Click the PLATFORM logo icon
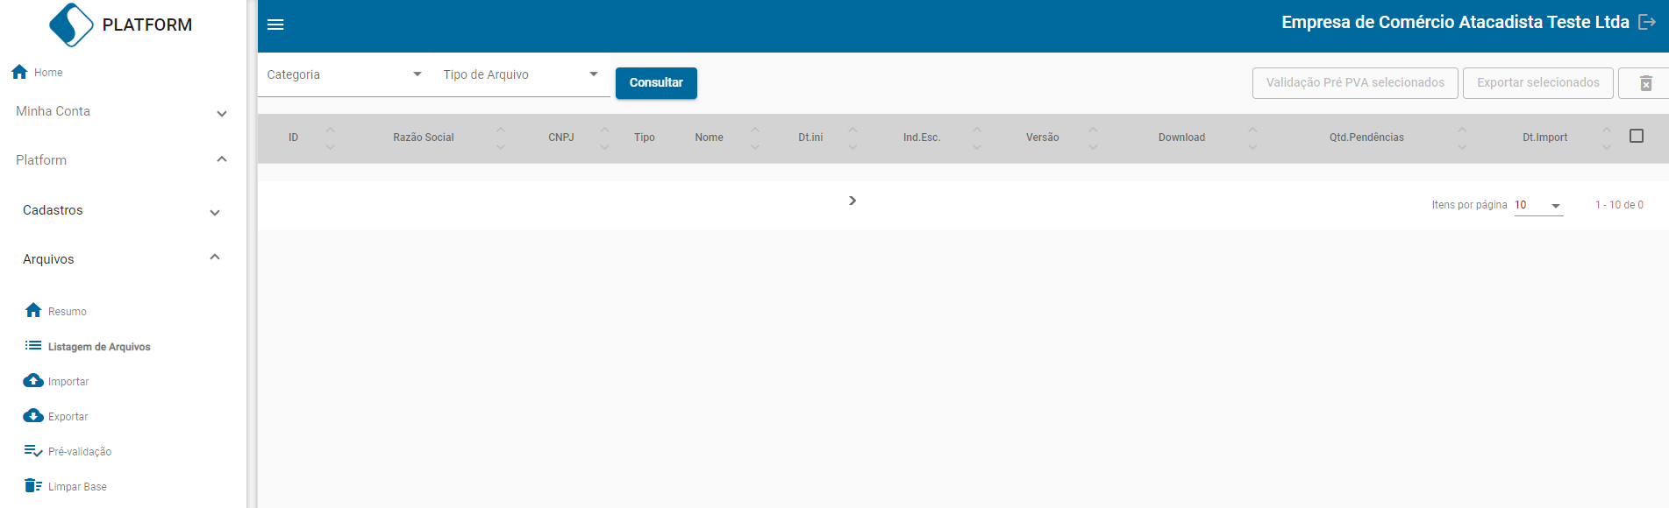The width and height of the screenshot is (1669, 508). 71,25
